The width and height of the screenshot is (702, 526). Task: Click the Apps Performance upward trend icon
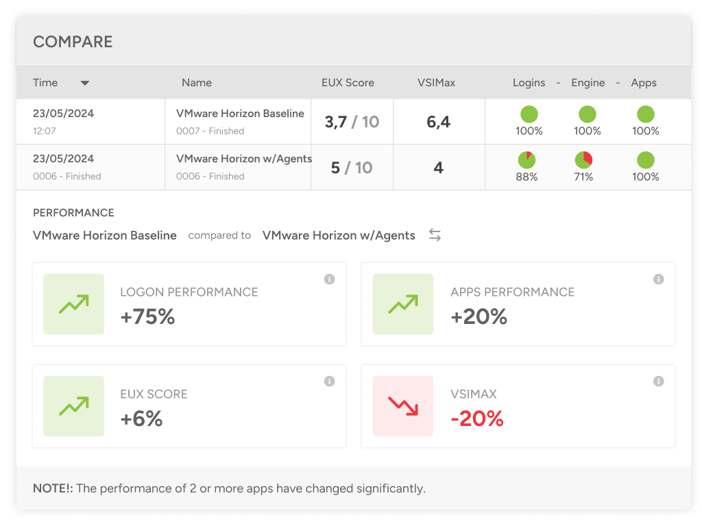[x=403, y=304]
